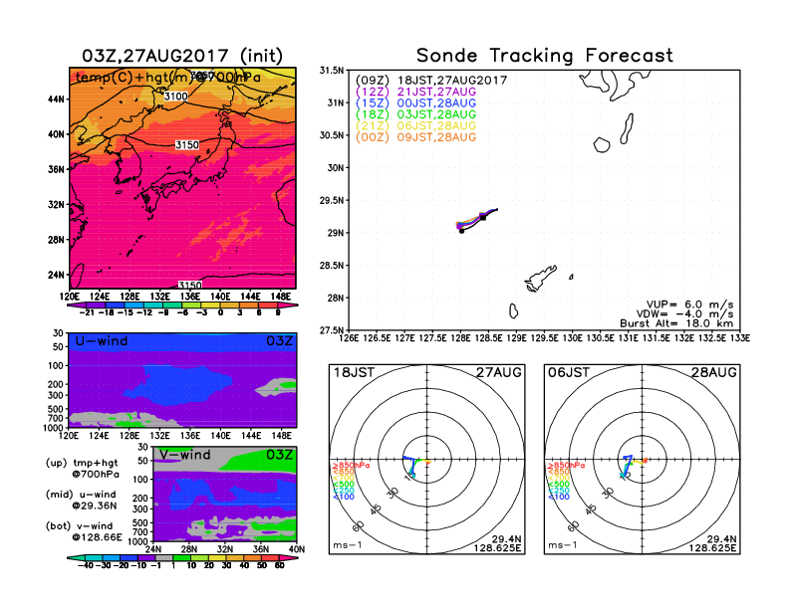Click the 'U-wind' panel label
Image resolution: width=789 pixels, height=609 pixels.
click(x=102, y=341)
